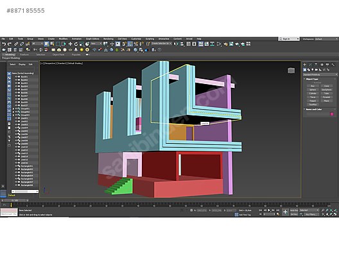This screenshot has width=339, height=254.
Task: Expand the Group001 tree node
Action: coord(13,109)
